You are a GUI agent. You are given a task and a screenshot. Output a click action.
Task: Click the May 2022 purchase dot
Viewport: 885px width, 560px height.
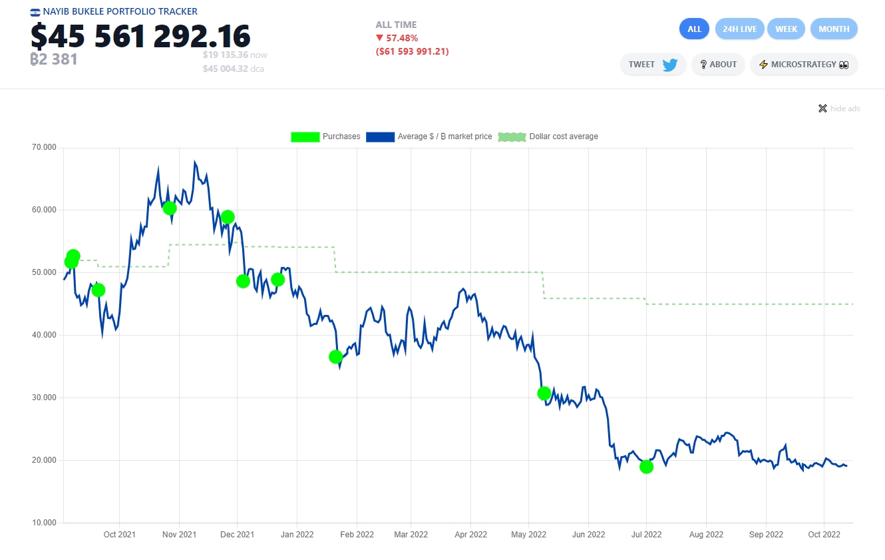click(x=544, y=394)
